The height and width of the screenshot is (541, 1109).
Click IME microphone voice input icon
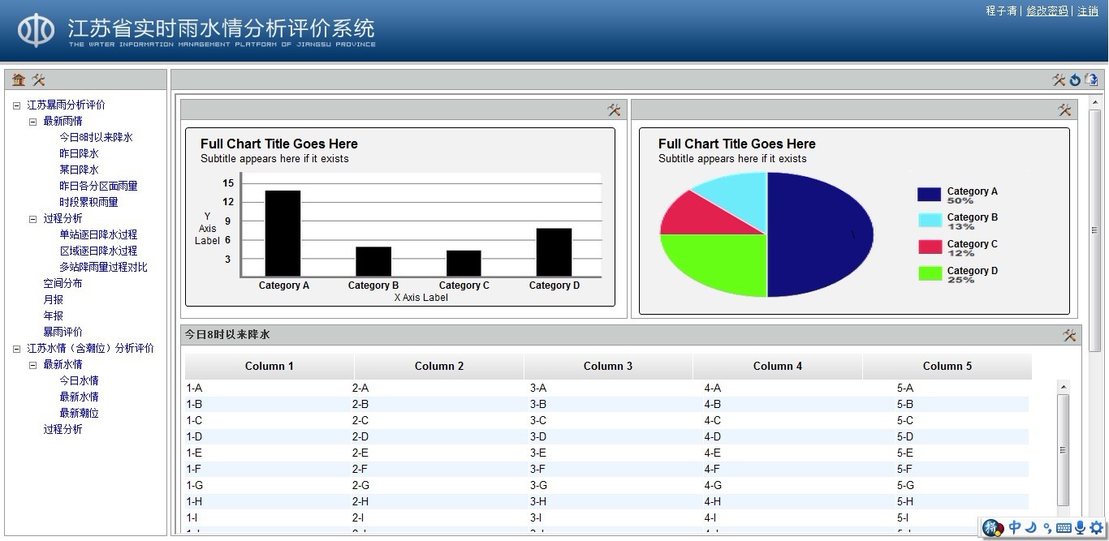coord(1080,529)
